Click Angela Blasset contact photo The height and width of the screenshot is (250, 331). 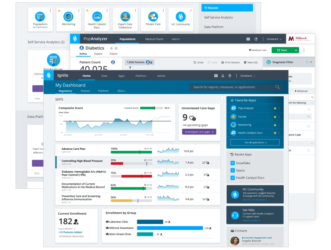[x=235, y=241]
